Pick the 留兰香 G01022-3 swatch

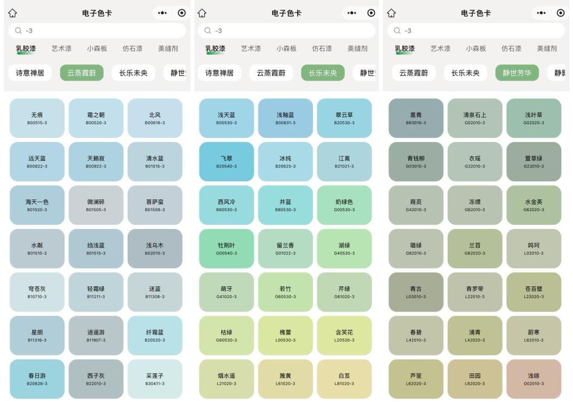coord(285,249)
